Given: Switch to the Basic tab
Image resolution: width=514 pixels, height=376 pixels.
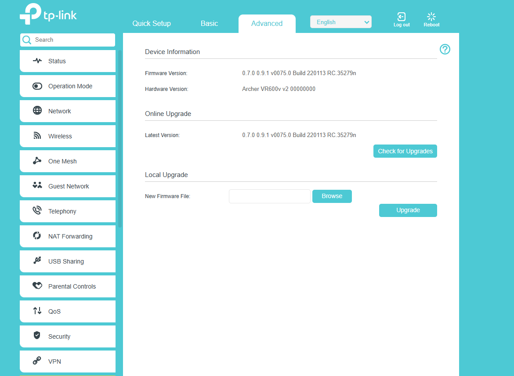Looking at the screenshot, I should click(209, 24).
